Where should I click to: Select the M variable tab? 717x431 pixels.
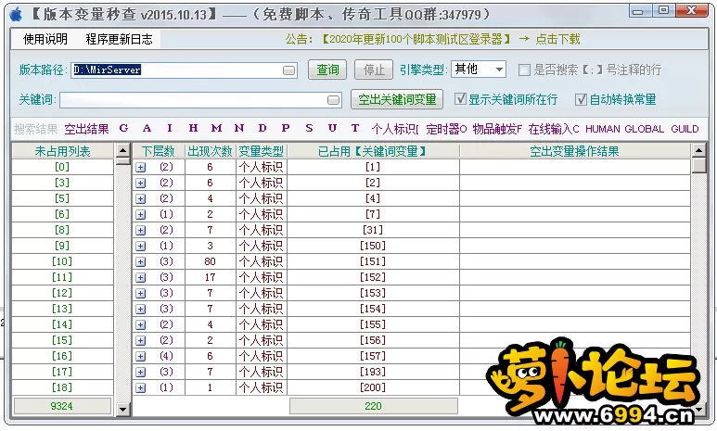tap(216, 129)
